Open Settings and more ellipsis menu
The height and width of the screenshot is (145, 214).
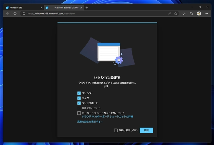[207, 13]
